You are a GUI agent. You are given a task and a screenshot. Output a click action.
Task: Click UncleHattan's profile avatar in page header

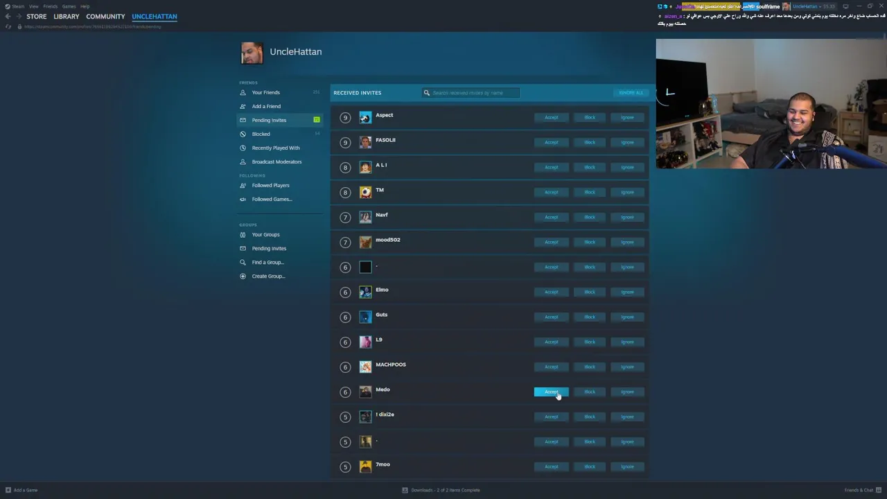[252, 53]
